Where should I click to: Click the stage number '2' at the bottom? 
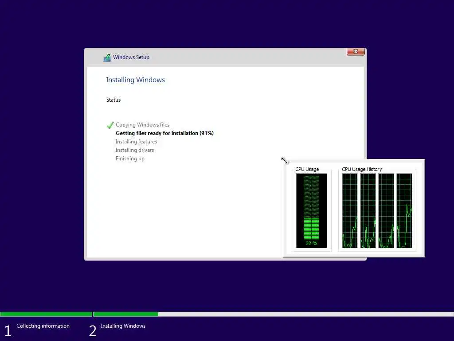93,331
